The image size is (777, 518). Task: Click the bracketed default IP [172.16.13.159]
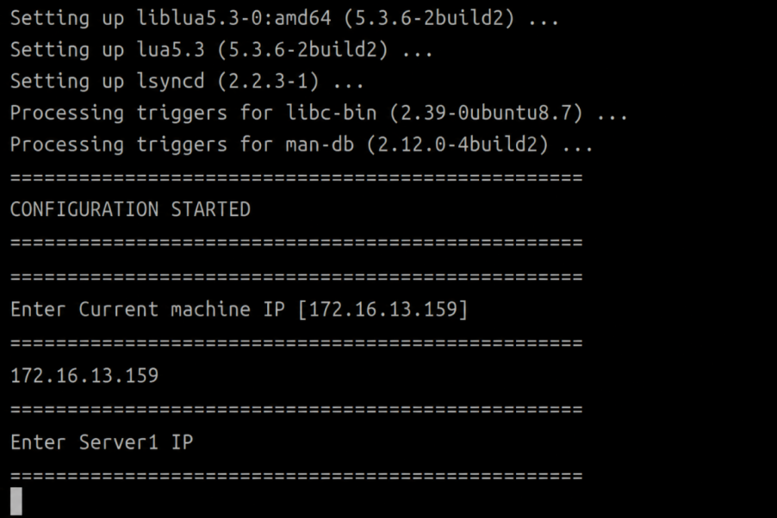click(382, 310)
